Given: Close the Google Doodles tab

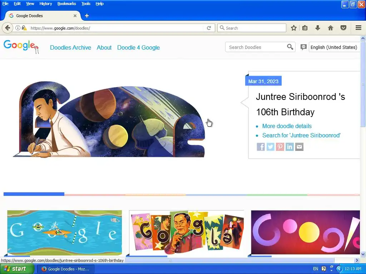Looking at the screenshot, I should click(75, 16).
